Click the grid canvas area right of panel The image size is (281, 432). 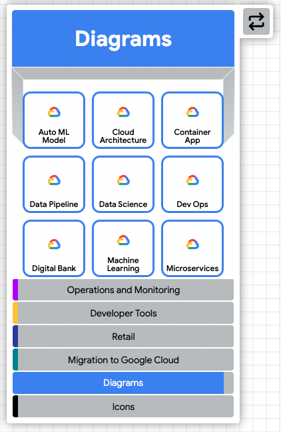[260, 220]
